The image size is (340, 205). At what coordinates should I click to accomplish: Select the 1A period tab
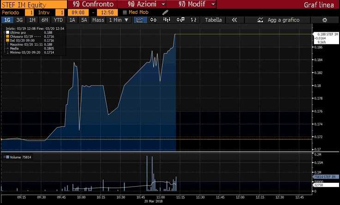click(x=72, y=20)
